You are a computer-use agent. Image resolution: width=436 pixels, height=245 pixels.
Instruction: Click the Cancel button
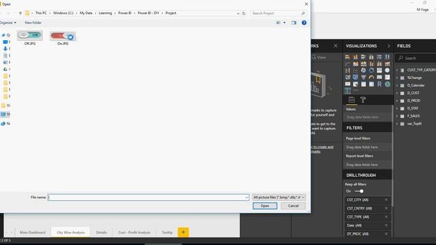coord(293,206)
